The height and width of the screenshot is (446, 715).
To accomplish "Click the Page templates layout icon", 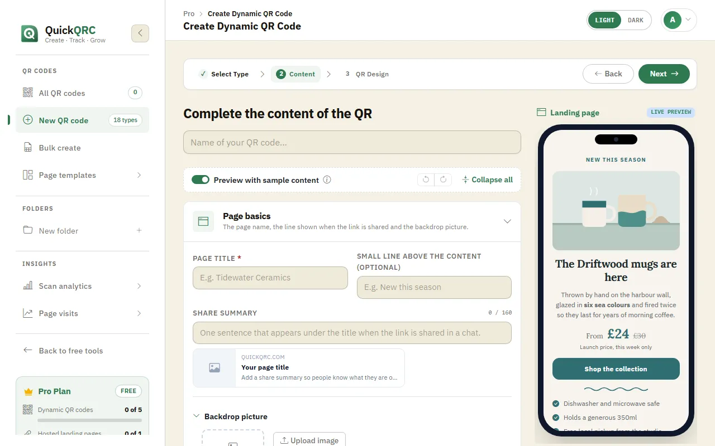I will coord(28,175).
